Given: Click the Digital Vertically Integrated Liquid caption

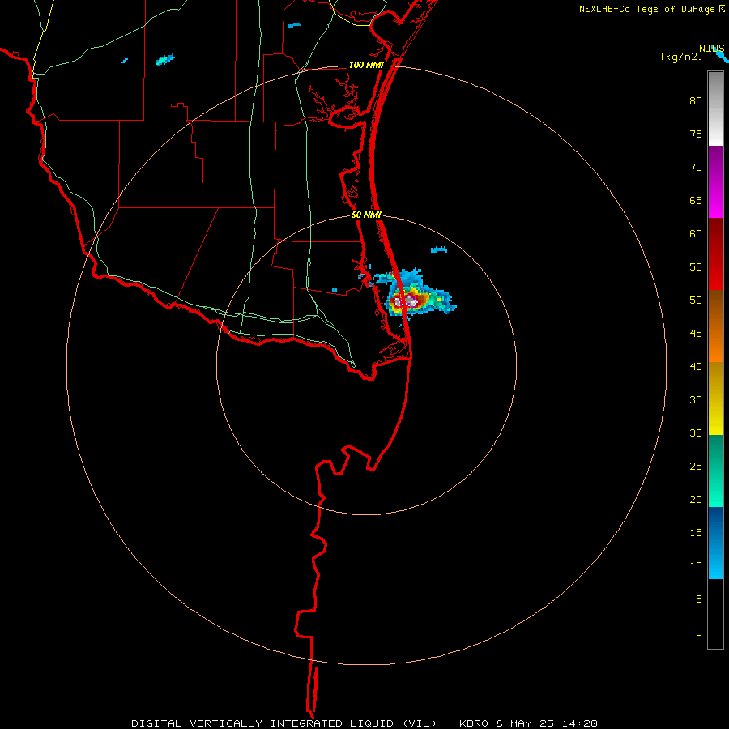Looking at the screenshot, I should (284, 723).
